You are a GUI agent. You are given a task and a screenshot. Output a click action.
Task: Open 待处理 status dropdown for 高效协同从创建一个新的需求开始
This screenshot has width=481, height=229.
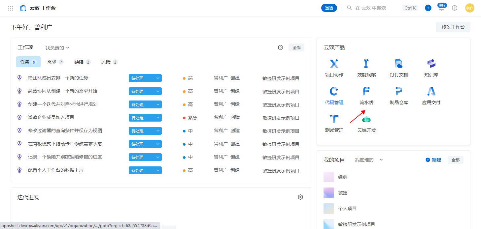tap(145, 91)
